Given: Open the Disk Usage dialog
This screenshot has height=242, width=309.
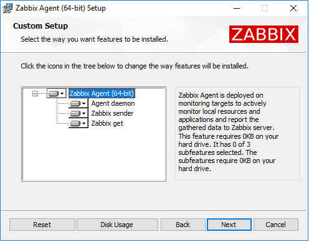Looking at the screenshot, I should point(117,225).
